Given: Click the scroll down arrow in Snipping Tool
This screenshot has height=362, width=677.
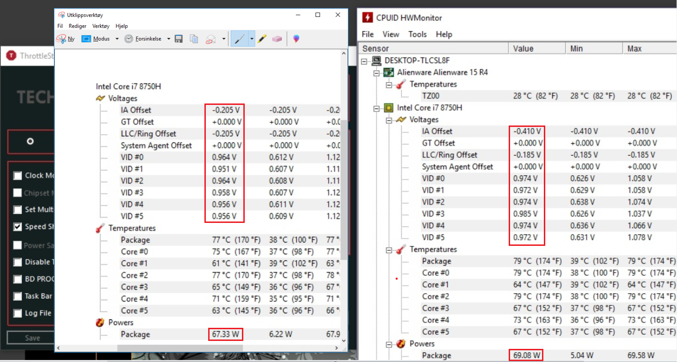Looking at the screenshot, I should pos(344,341).
